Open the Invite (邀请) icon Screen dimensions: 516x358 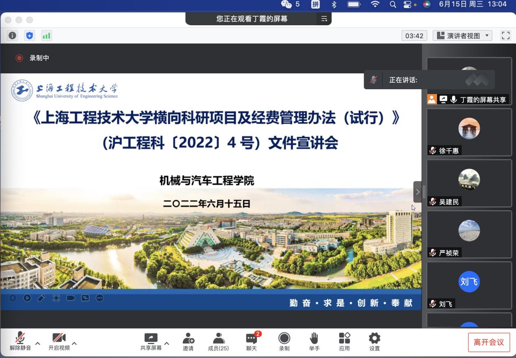(x=188, y=341)
